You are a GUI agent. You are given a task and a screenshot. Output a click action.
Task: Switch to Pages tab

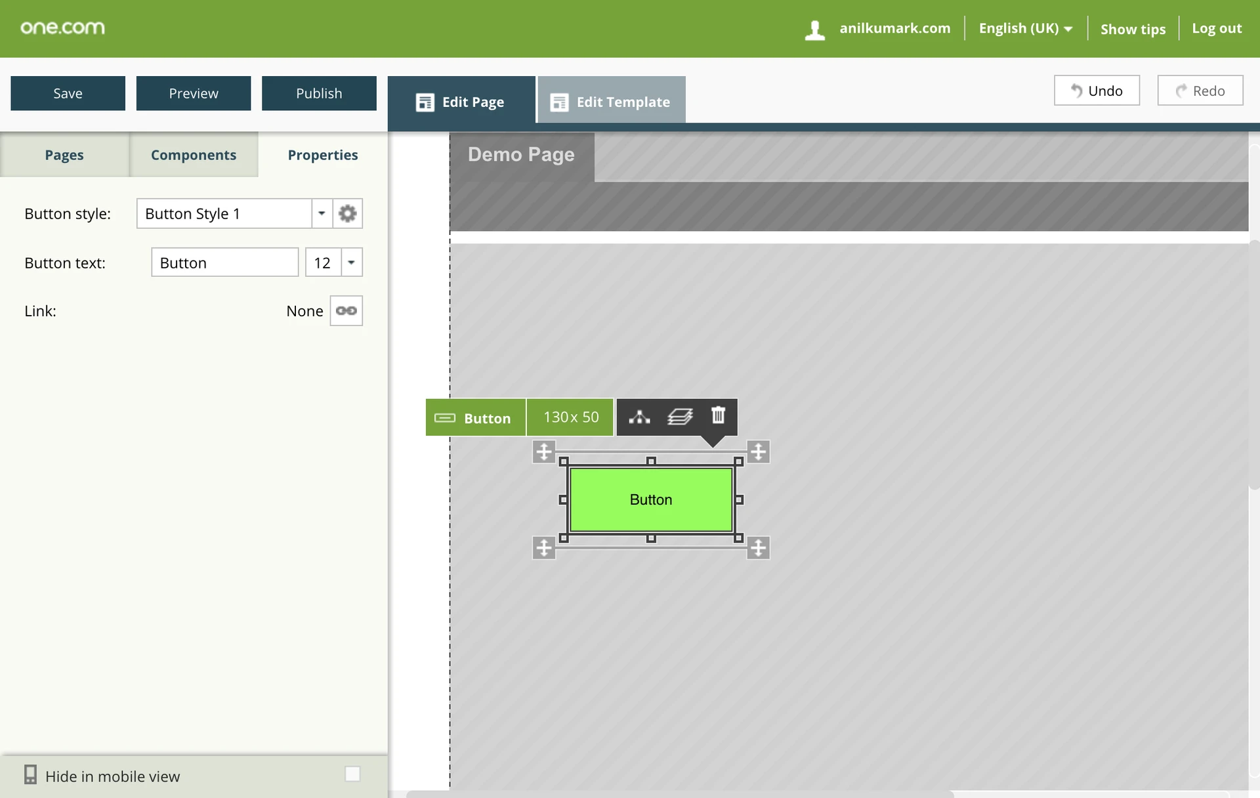point(64,155)
